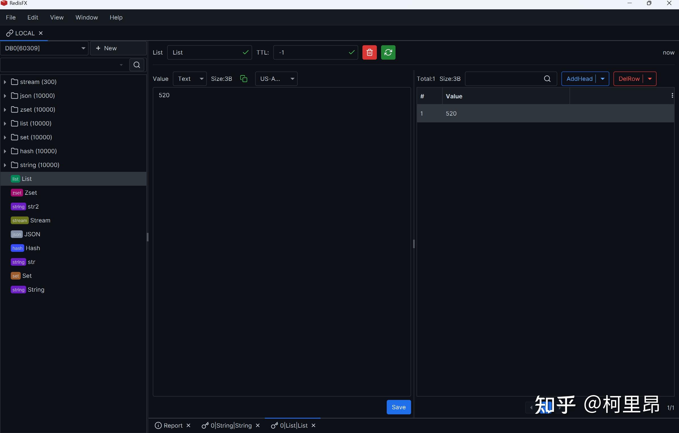Close the Report tab
The height and width of the screenshot is (433, 679).
[x=188, y=425]
